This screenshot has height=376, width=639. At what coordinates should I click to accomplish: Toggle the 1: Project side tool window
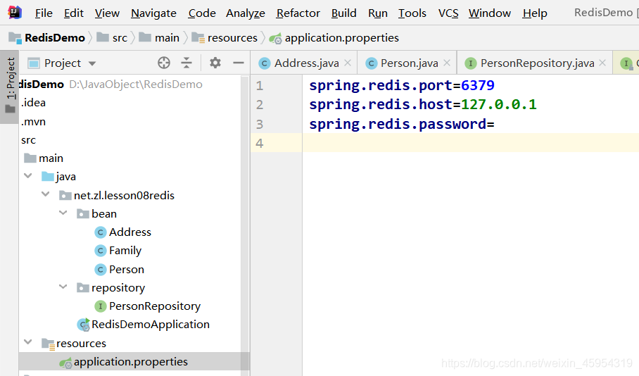point(10,87)
